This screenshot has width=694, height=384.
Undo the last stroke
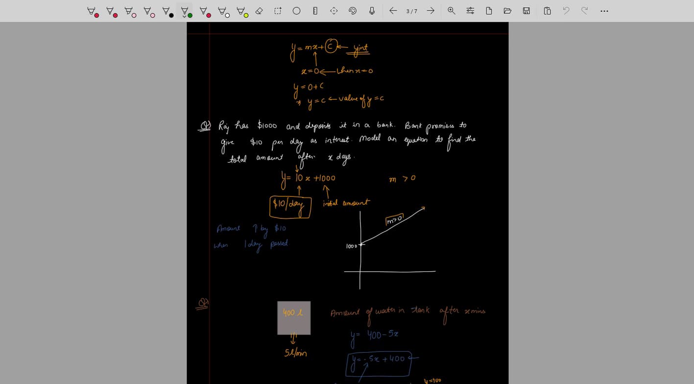click(x=566, y=10)
